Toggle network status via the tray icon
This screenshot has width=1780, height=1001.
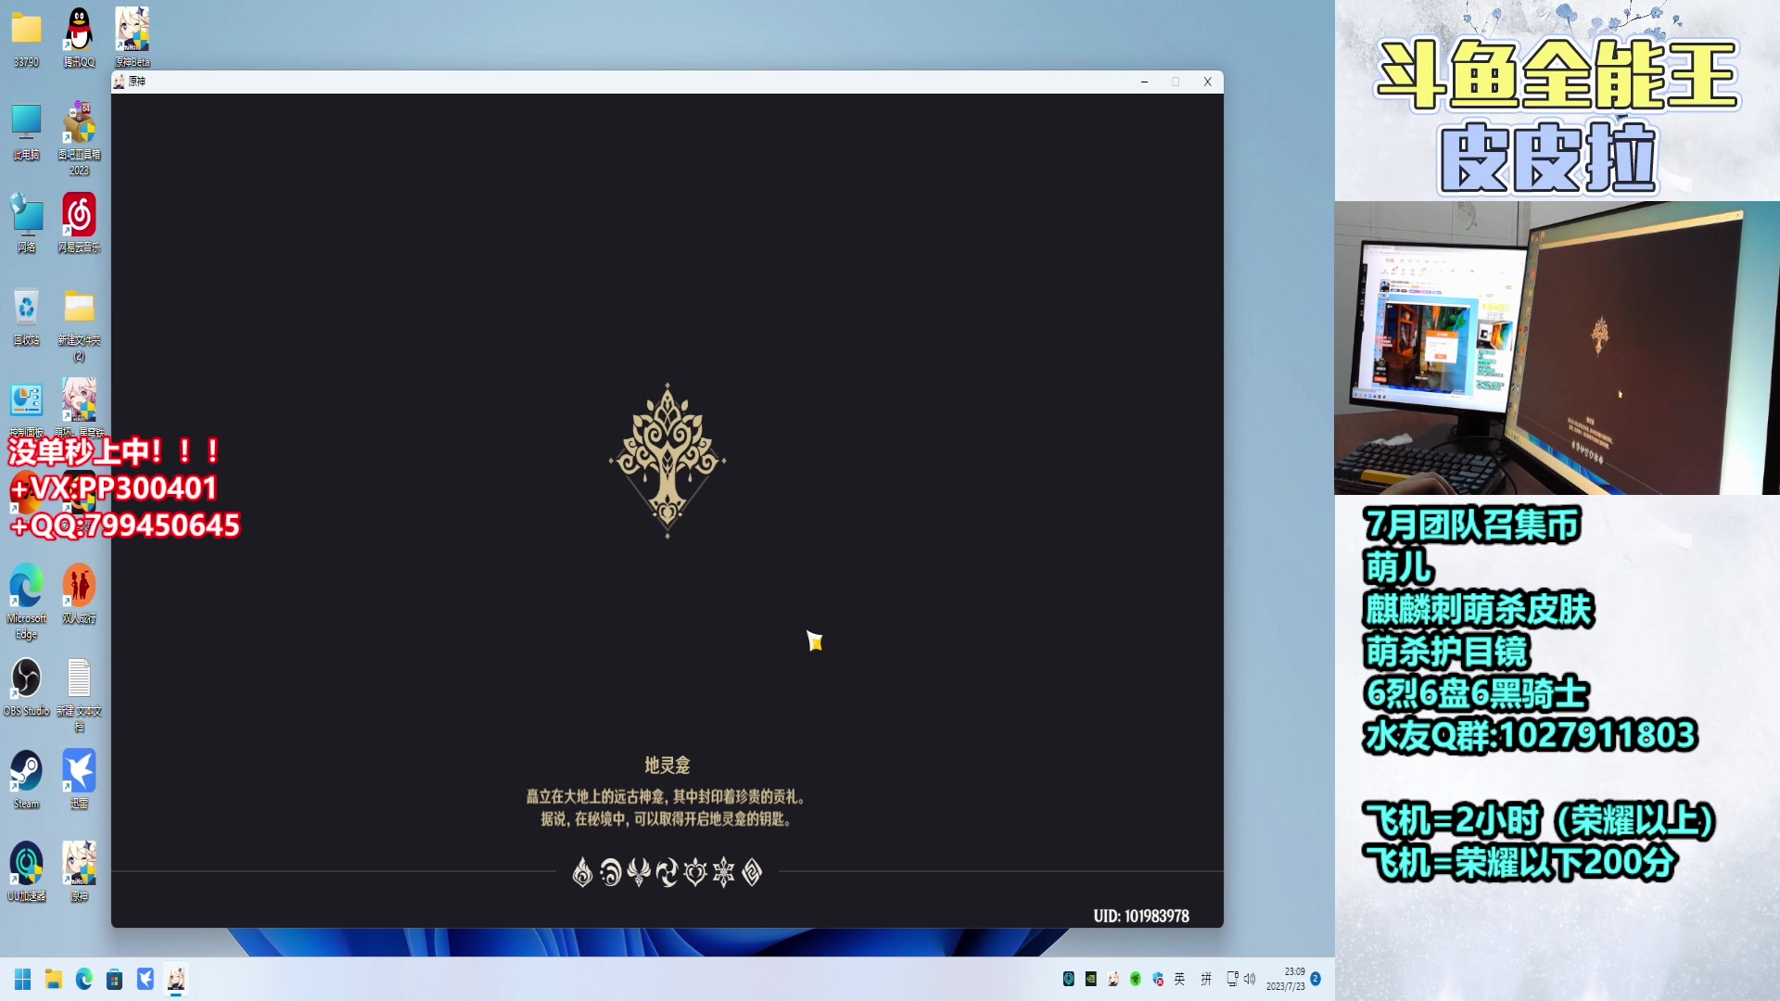[x=1232, y=979]
